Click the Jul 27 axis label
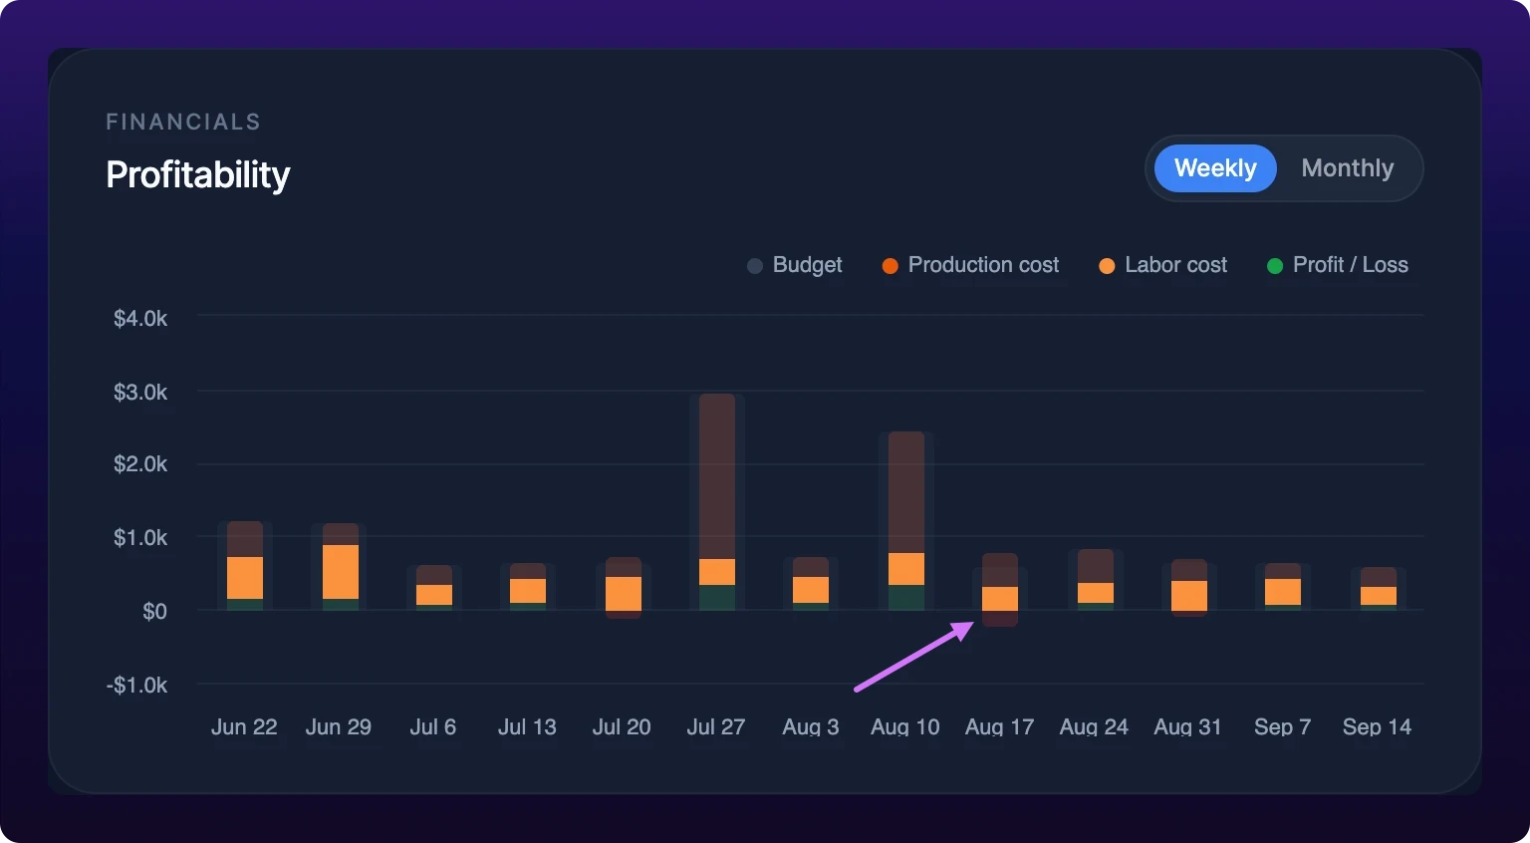The width and height of the screenshot is (1530, 843). click(x=716, y=727)
